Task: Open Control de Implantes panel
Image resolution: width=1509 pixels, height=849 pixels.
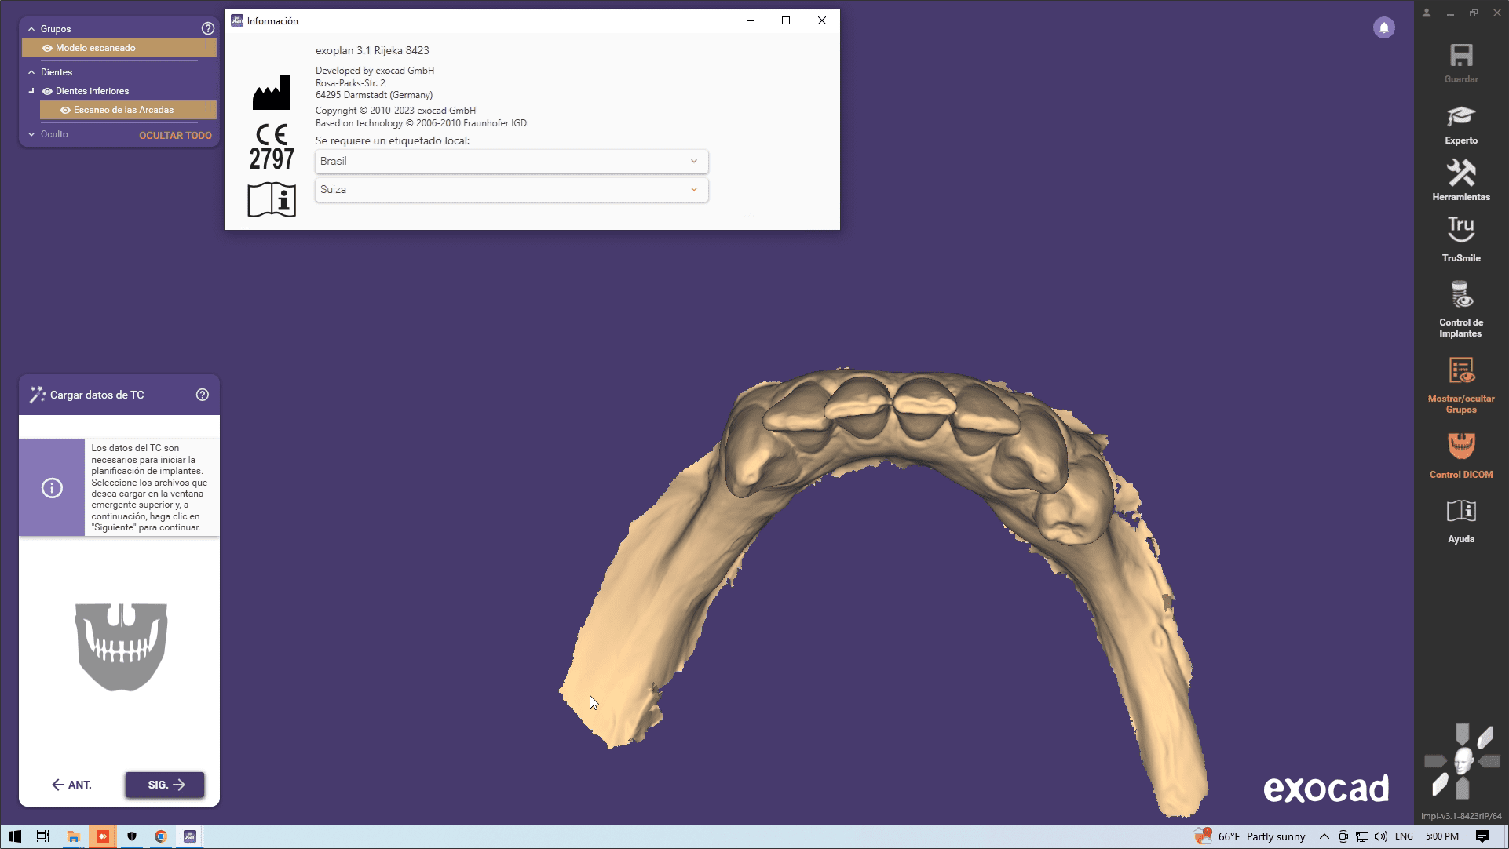Action: click(x=1460, y=309)
